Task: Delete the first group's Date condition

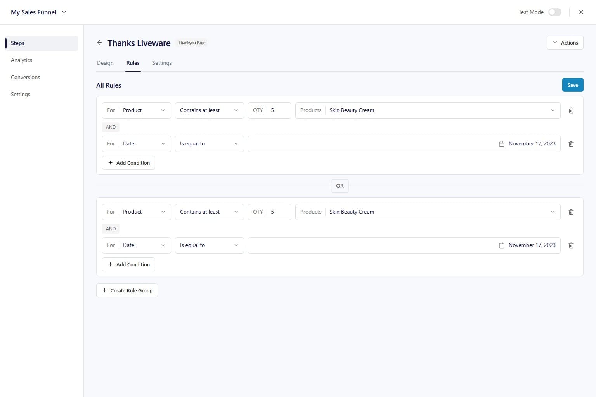Action: point(571,144)
